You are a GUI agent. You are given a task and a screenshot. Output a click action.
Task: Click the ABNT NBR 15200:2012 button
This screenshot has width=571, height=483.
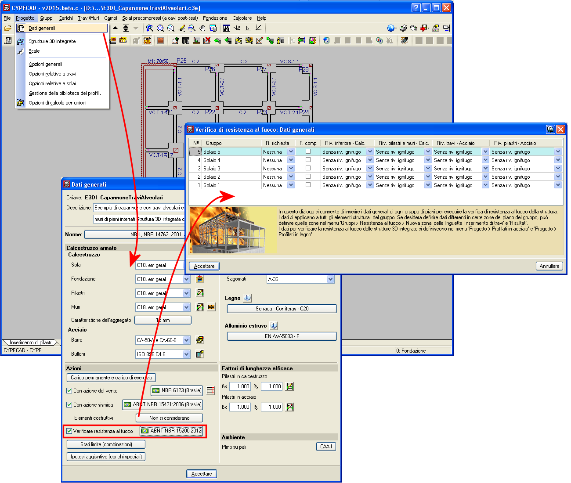(172, 431)
